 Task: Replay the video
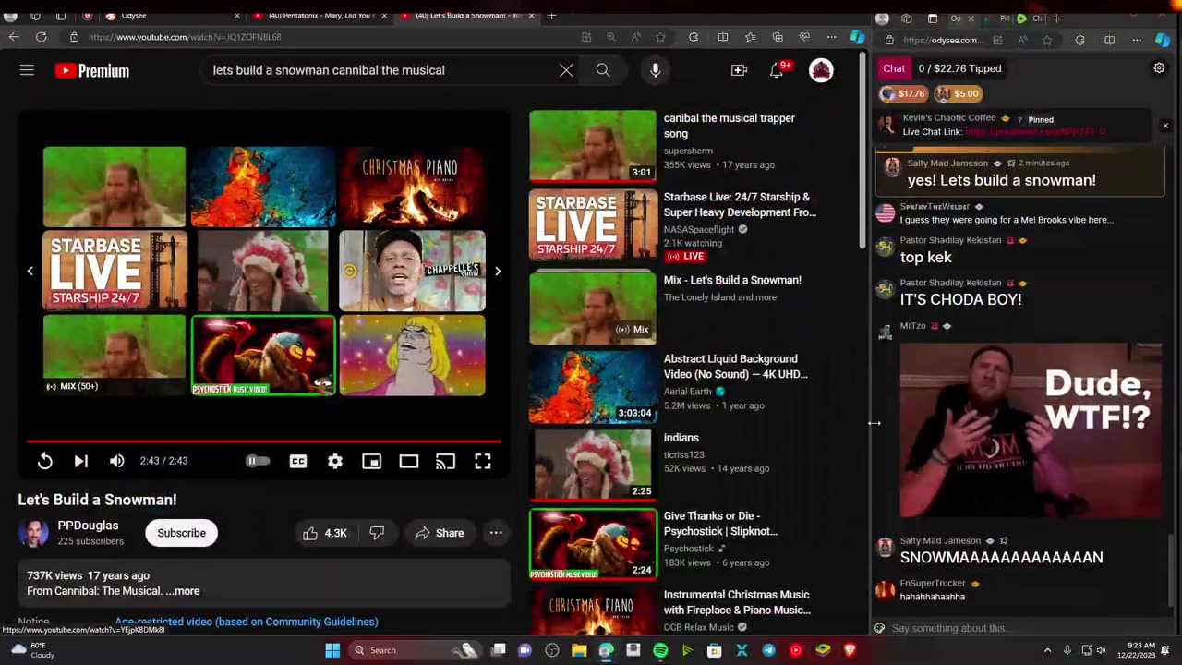[x=44, y=461]
